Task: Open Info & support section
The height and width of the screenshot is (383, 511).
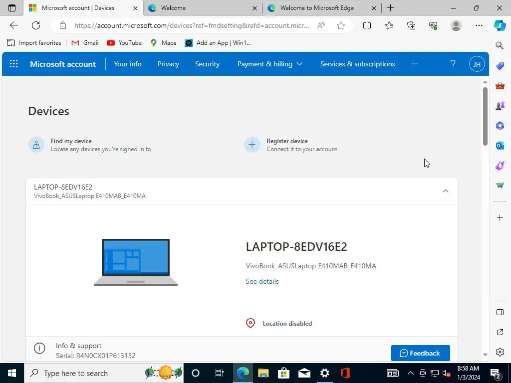Action: (x=242, y=350)
